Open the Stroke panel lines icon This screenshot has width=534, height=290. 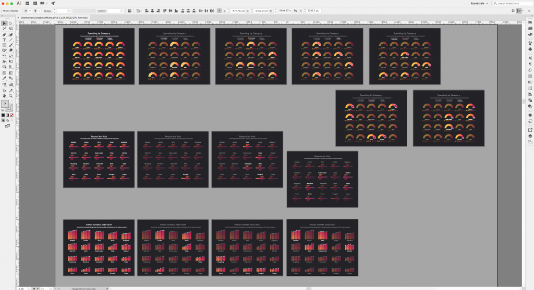530,76
